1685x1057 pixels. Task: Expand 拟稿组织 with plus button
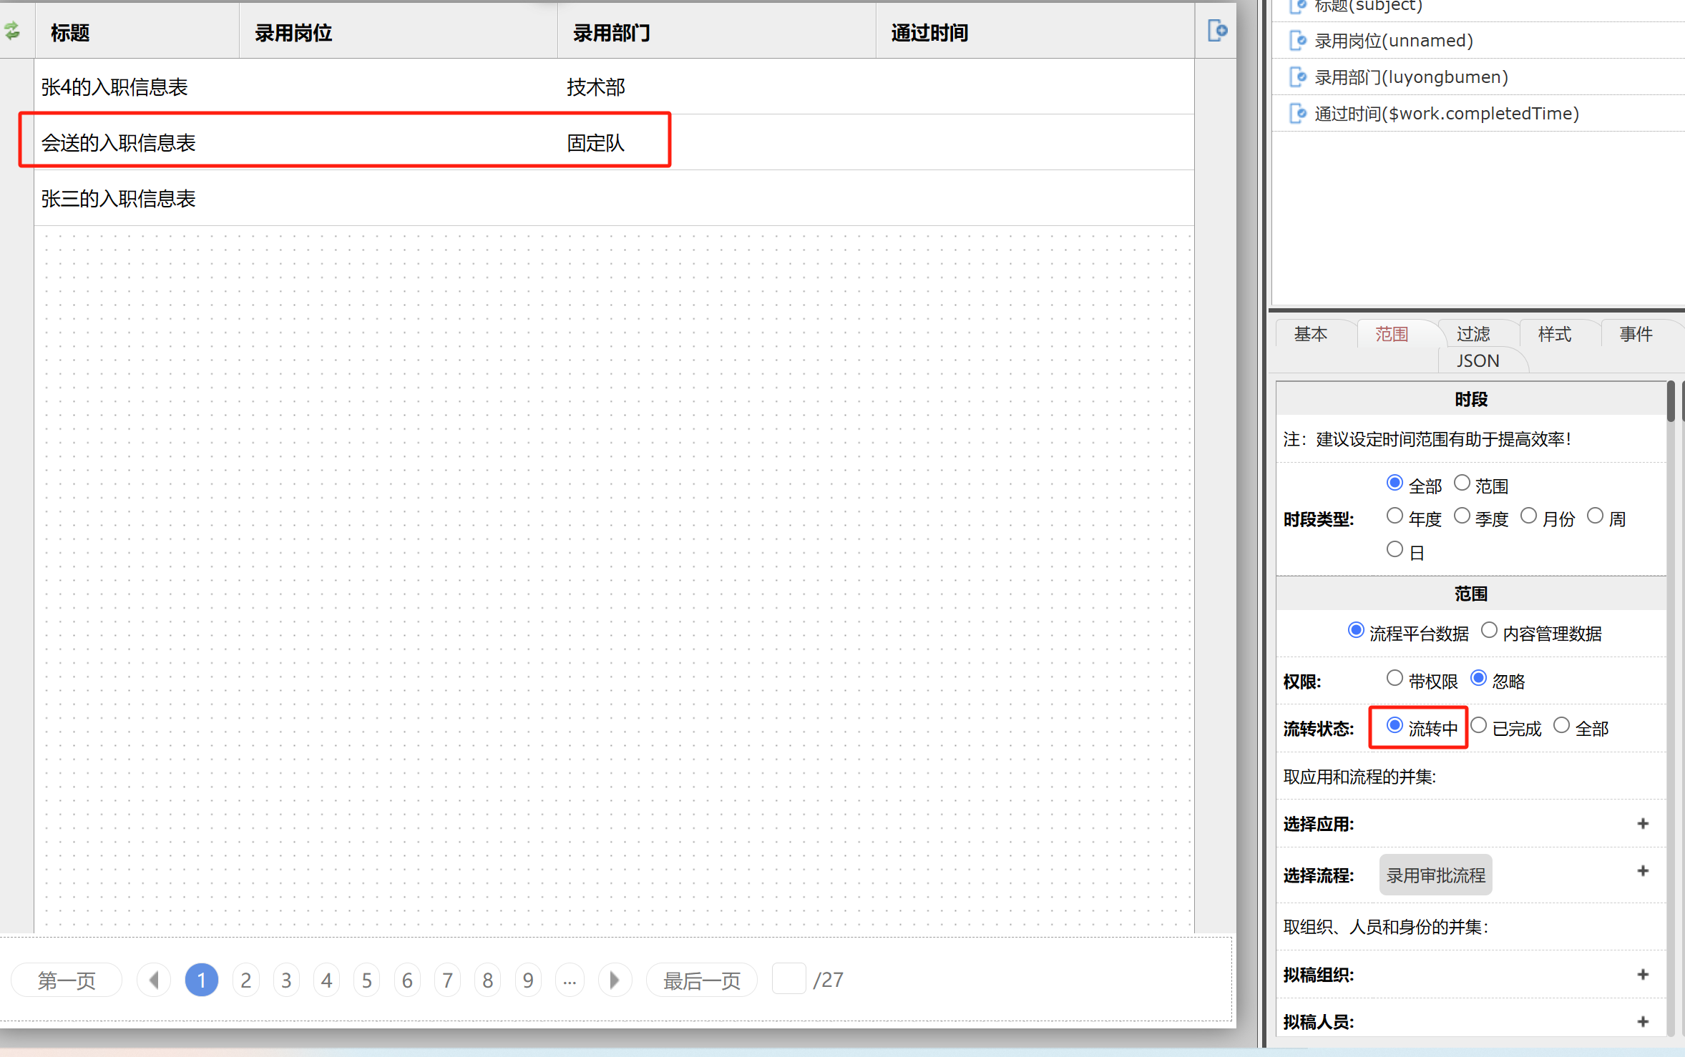(1643, 975)
